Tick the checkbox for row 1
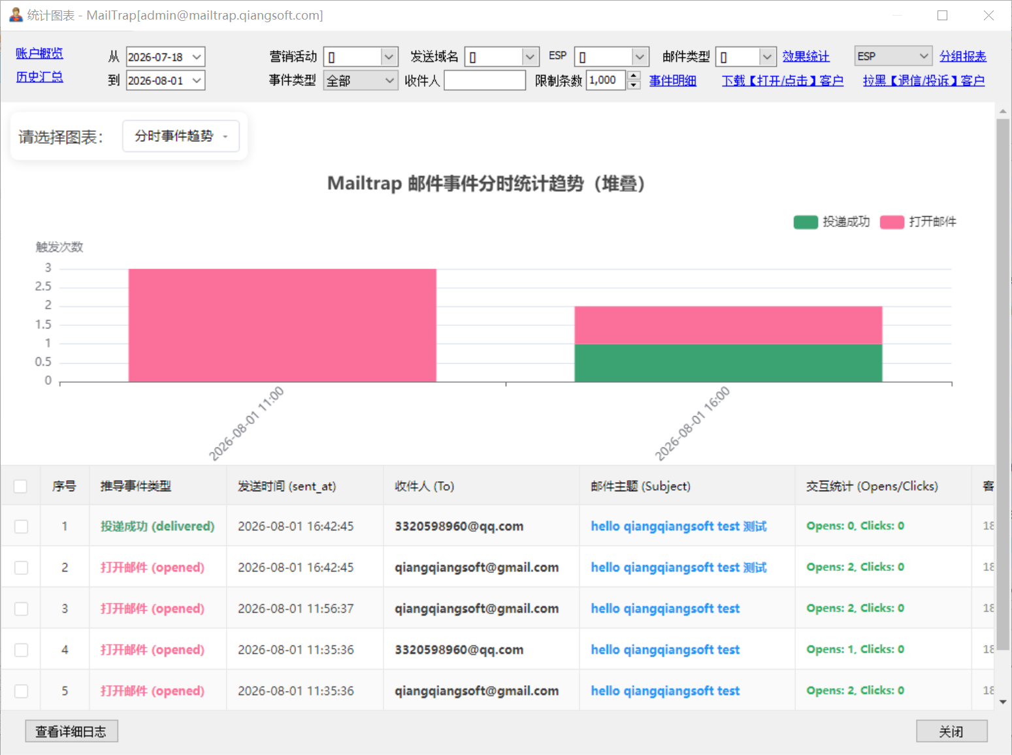 tap(21, 526)
